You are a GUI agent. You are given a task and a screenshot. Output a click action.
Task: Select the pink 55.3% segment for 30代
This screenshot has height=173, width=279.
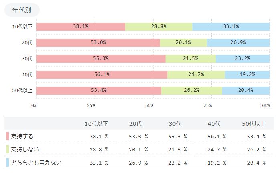101,59
